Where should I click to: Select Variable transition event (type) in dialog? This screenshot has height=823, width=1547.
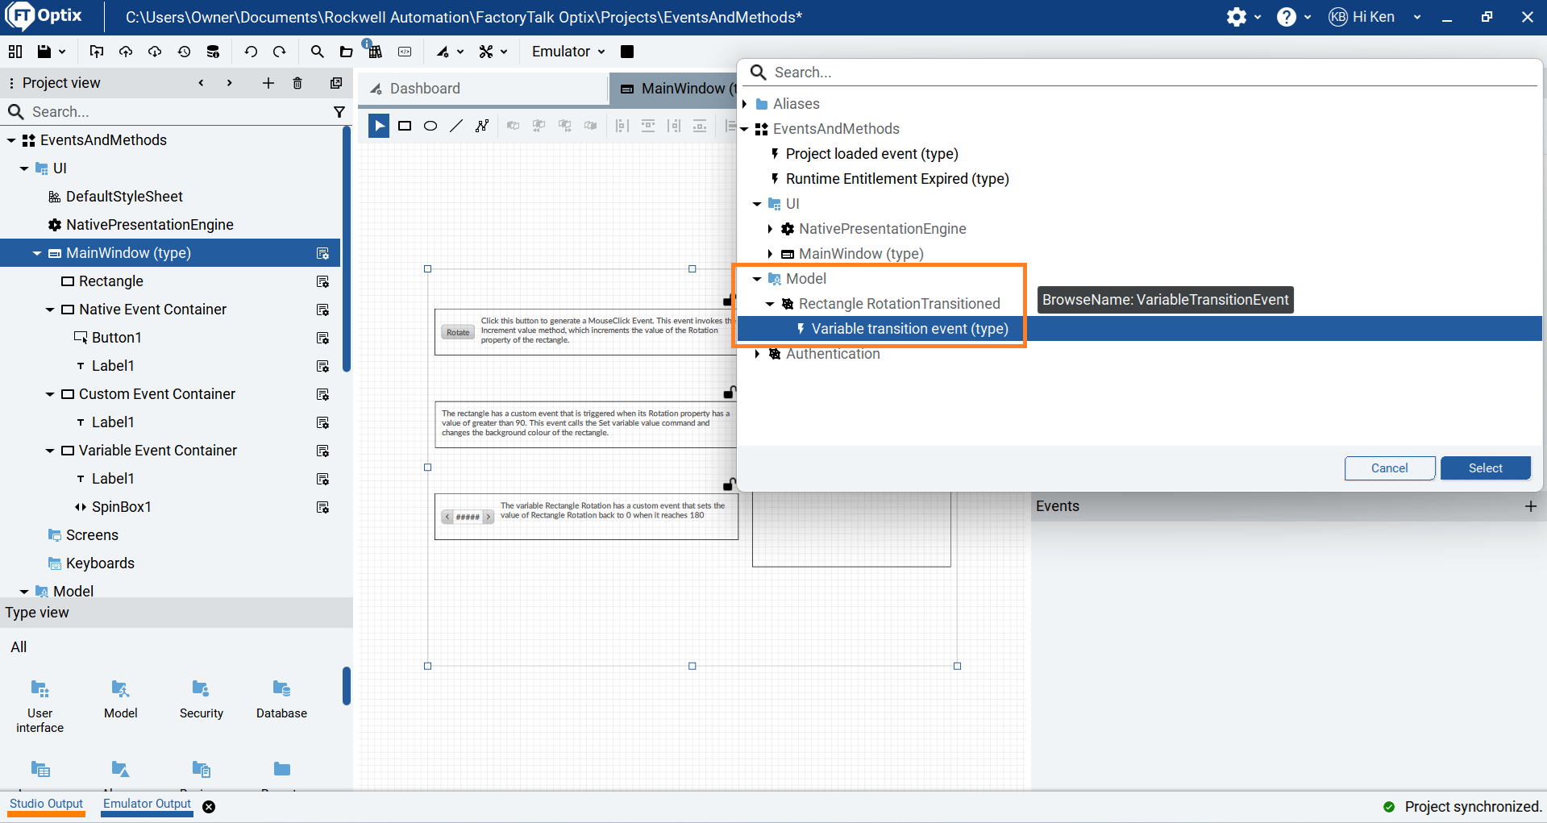coord(909,329)
